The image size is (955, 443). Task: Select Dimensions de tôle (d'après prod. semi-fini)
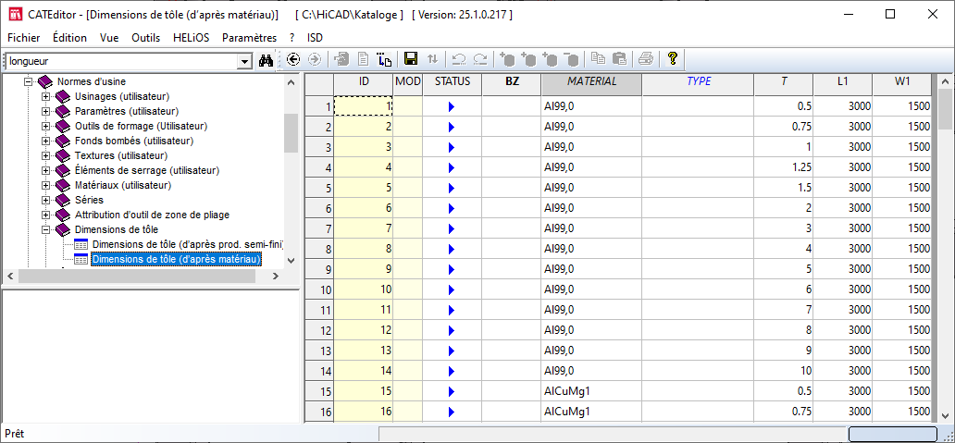(x=185, y=244)
